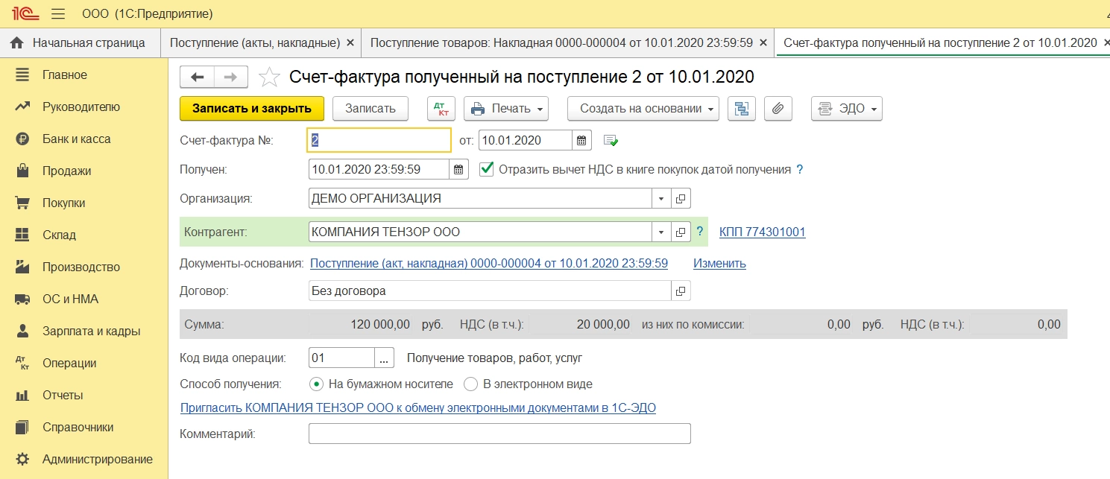Open Покупки section

point(63,203)
